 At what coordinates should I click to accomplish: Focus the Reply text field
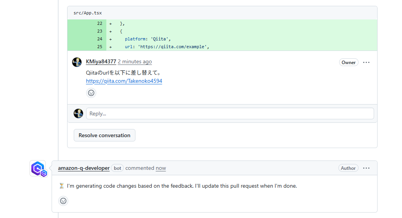click(x=230, y=113)
